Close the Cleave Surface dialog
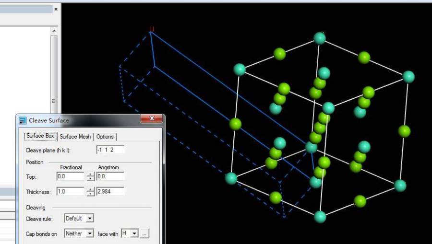This screenshot has width=432, height=244. pyautogui.click(x=152, y=118)
